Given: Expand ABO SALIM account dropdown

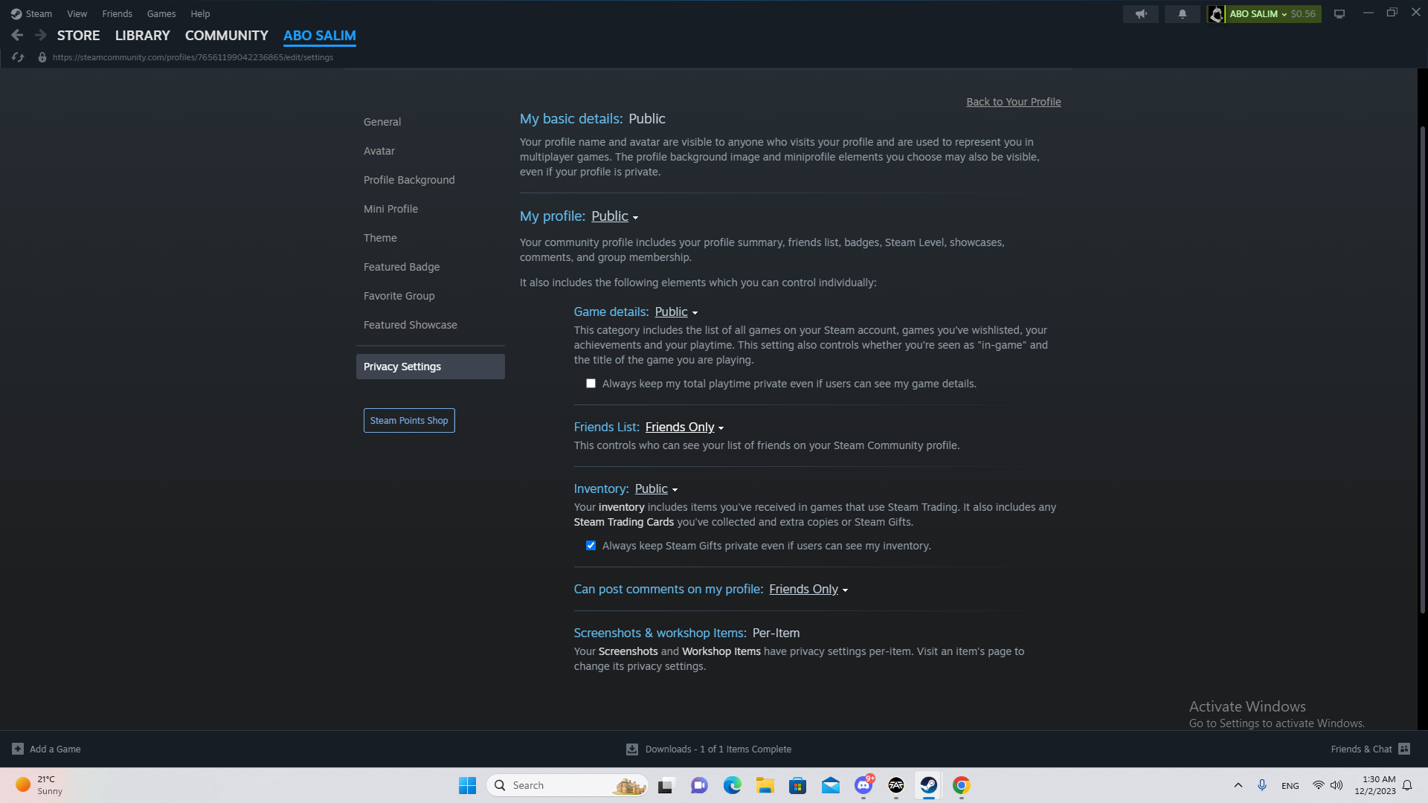Looking at the screenshot, I should [1258, 14].
